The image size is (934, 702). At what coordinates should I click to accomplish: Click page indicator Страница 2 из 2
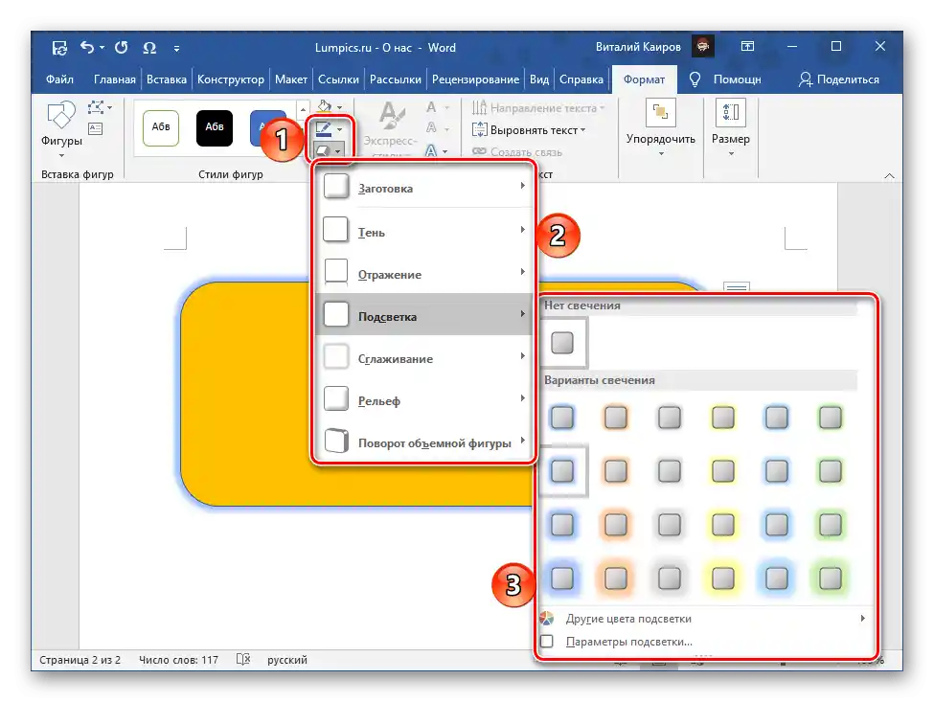[80, 660]
